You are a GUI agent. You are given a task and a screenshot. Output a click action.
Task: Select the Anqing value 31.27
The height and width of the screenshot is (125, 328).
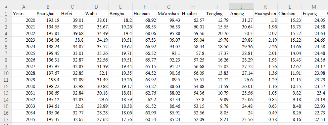click(x=241, y=20)
